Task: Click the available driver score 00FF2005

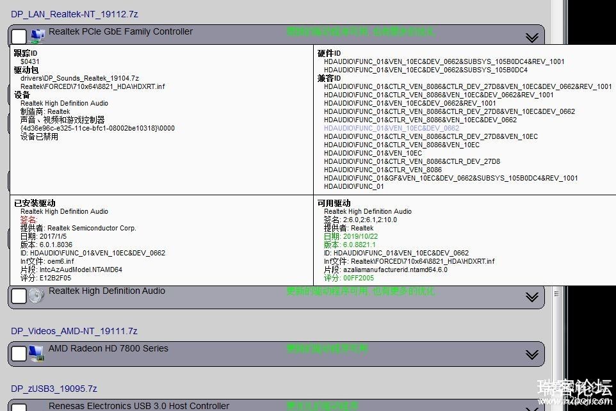Action: coord(359,278)
